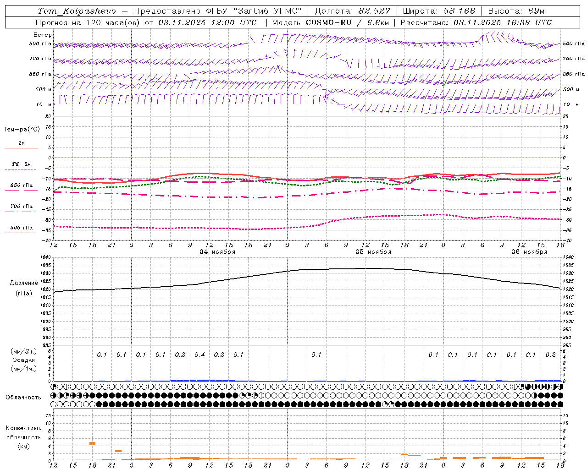
Task: Click the '(км)' unit under convective cloudiness
Action: [24, 446]
